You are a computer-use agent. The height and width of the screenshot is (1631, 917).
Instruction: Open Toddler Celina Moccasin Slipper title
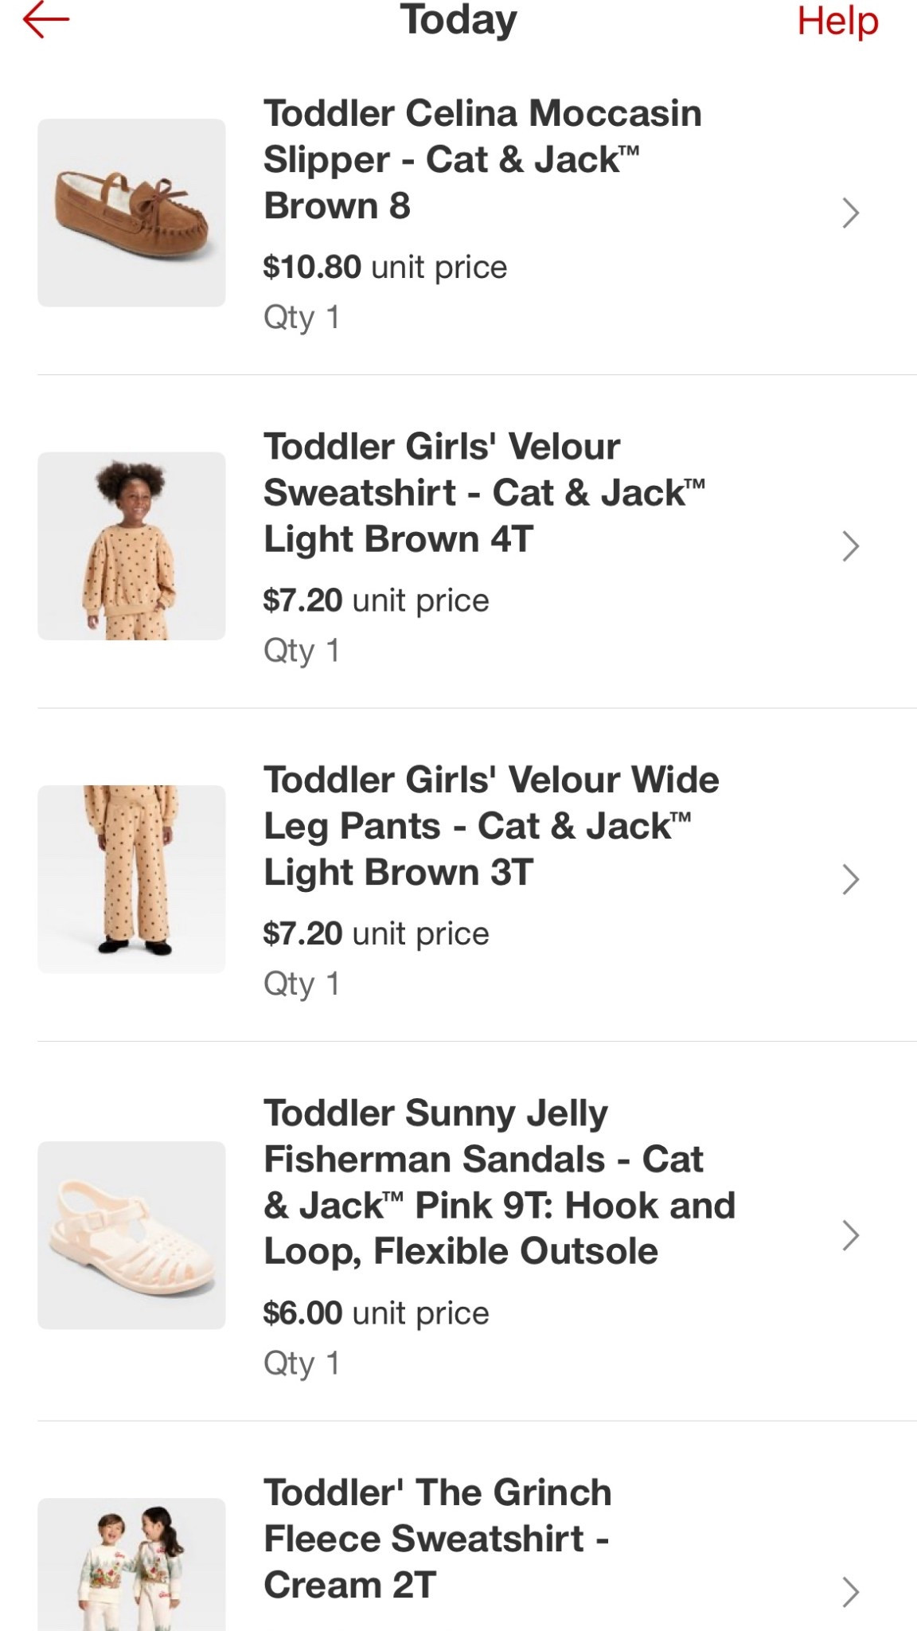point(482,159)
